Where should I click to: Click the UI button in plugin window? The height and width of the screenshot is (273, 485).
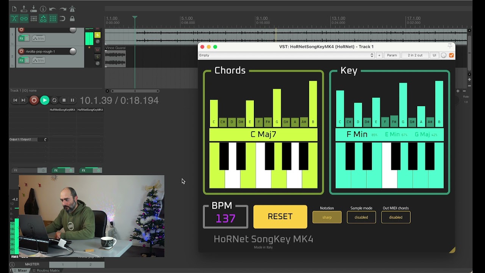(x=434, y=55)
